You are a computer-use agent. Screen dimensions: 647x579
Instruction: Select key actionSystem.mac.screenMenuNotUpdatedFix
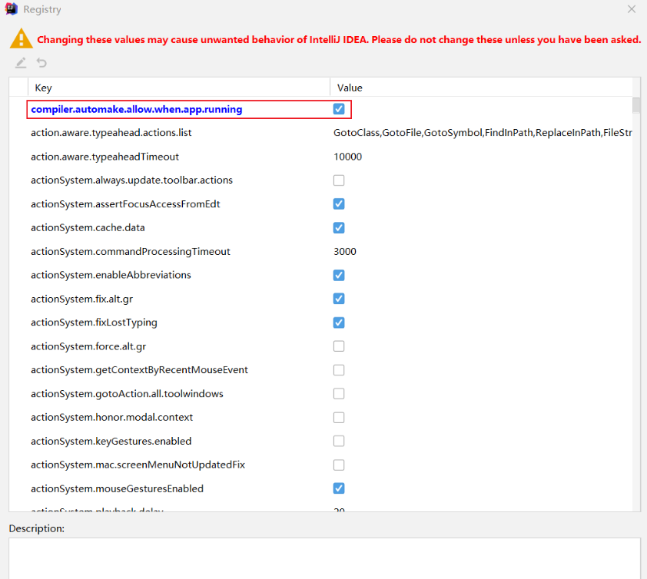coord(138,465)
